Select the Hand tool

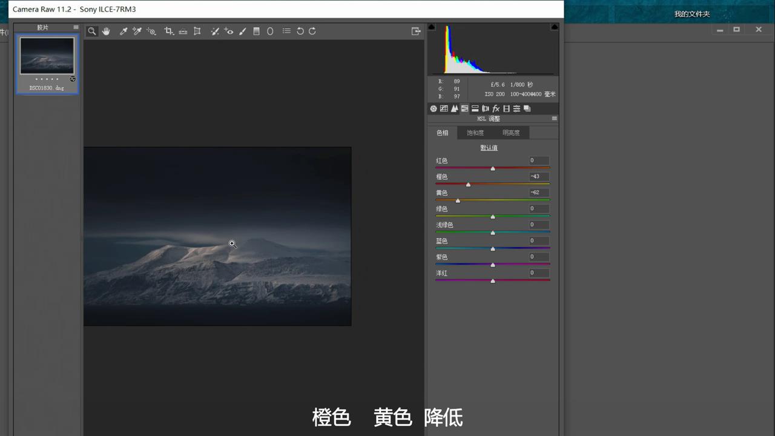pos(106,31)
